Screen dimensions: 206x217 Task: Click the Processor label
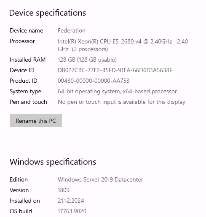(22, 41)
